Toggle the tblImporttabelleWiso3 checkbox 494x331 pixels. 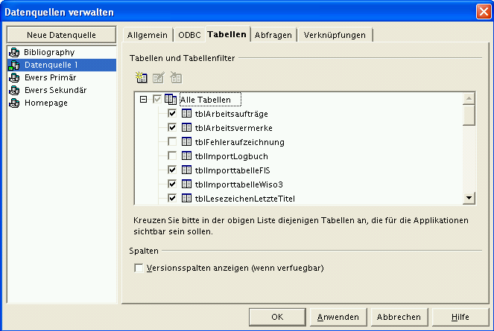point(172,184)
